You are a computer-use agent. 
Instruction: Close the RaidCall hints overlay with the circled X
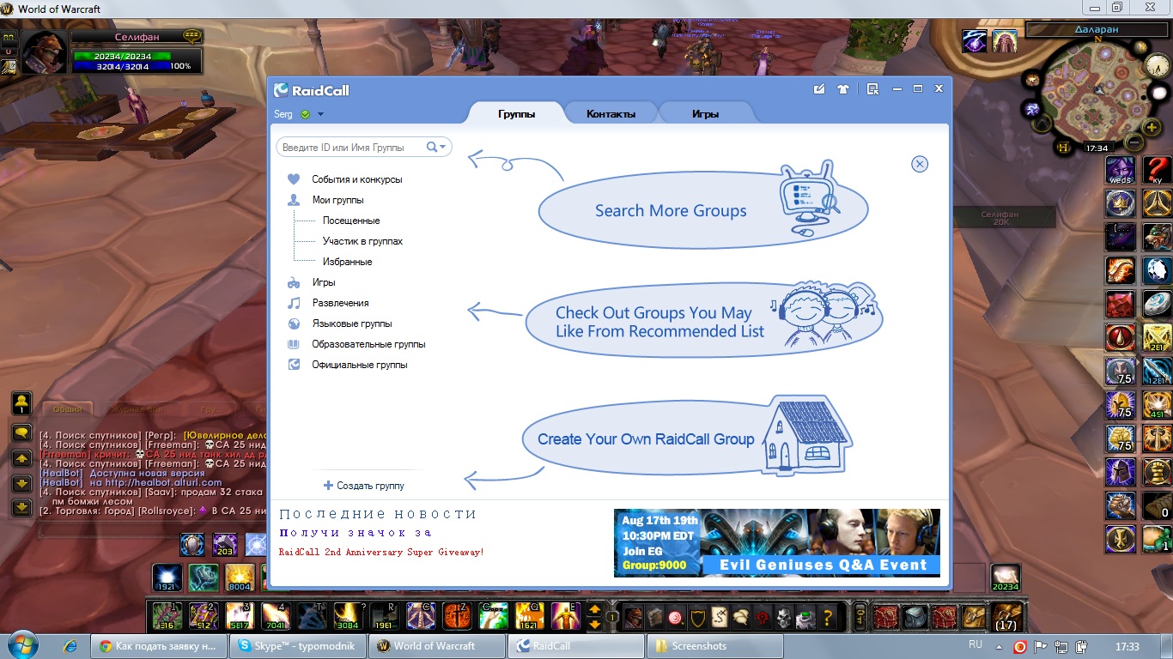click(920, 164)
